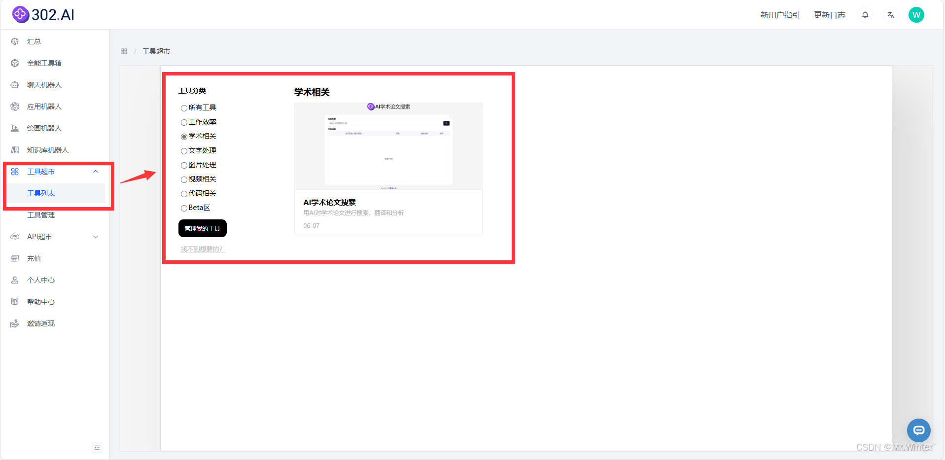Image resolution: width=945 pixels, height=460 pixels.
Task: Click the AI学术论文搜索 preview thumbnail
Action: [x=388, y=146]
